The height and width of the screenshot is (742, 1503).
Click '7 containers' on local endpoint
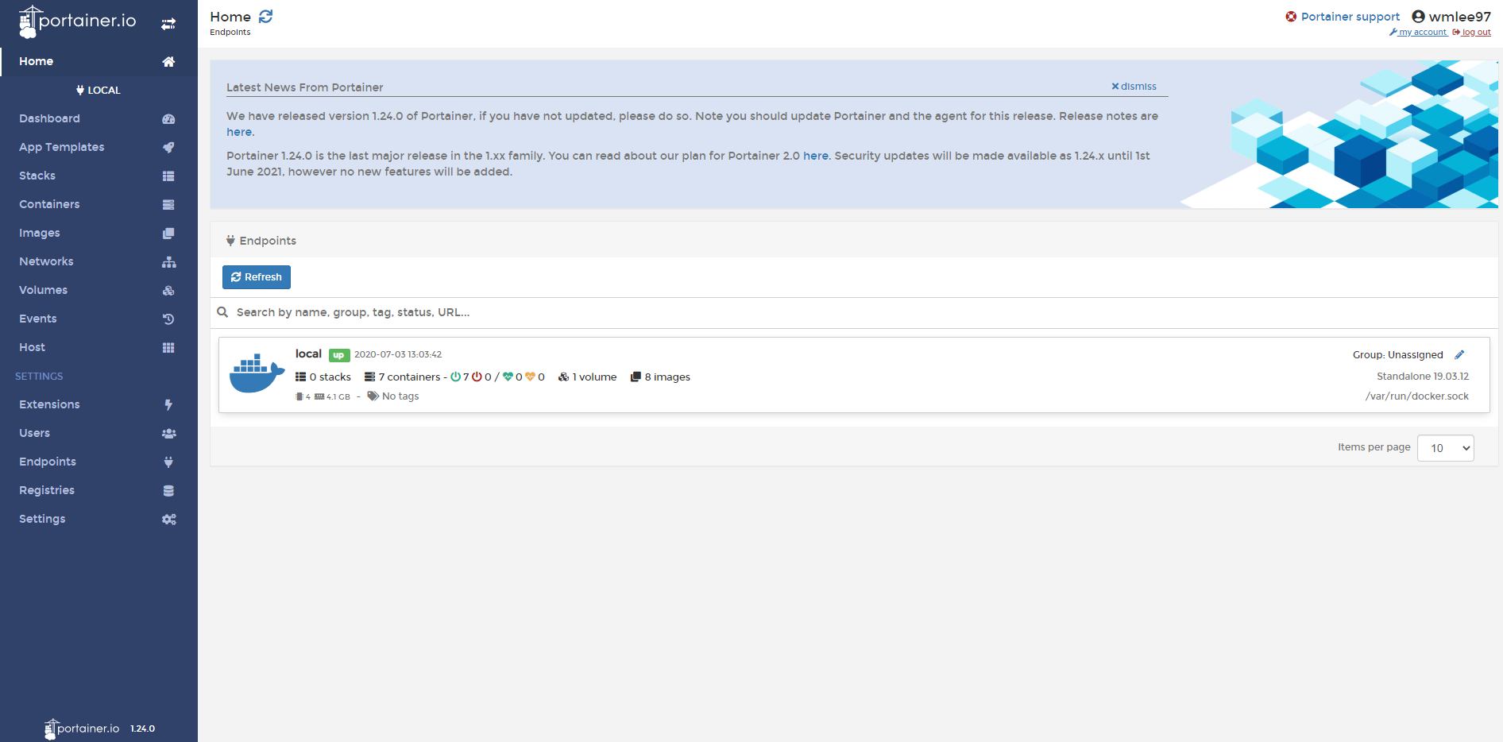coord(403,377)
